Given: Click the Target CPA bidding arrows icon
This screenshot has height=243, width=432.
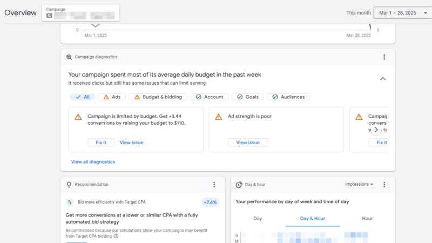Looking at the screenshot, I should coord(70,202).
